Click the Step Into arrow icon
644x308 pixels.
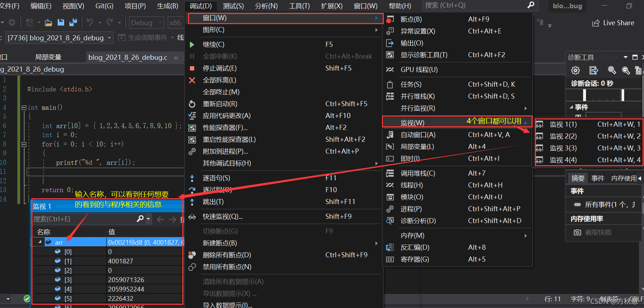[x=192, y=178]
